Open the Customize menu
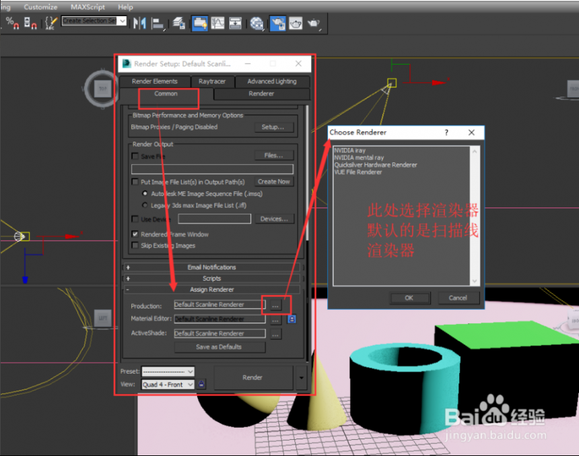Image resolution: width=579 pixels, height=456 pixels. coord(40,7)
